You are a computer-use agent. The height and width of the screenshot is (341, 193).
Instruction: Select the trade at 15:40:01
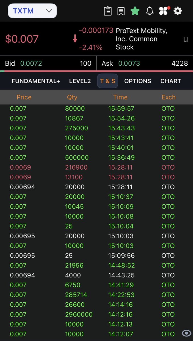tap(96, 148)
